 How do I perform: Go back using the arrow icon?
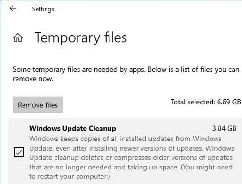pyautogui.click(x=13, y=8)
